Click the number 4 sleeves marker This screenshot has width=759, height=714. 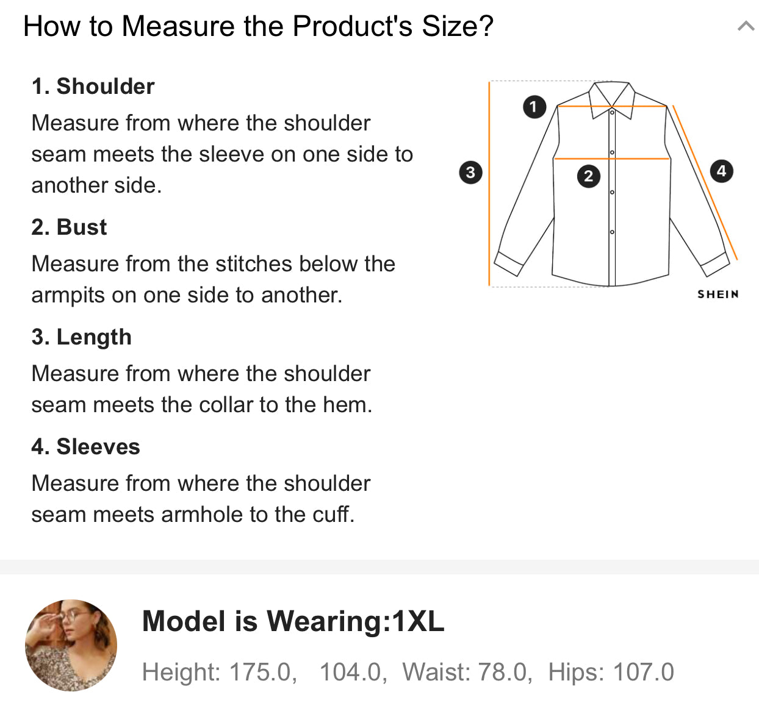721,171
